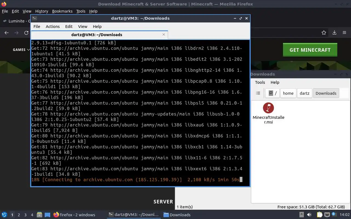Click the SERVER heading on the Minecraft page
The image size is (351, 219).
(x=163, y=202)
